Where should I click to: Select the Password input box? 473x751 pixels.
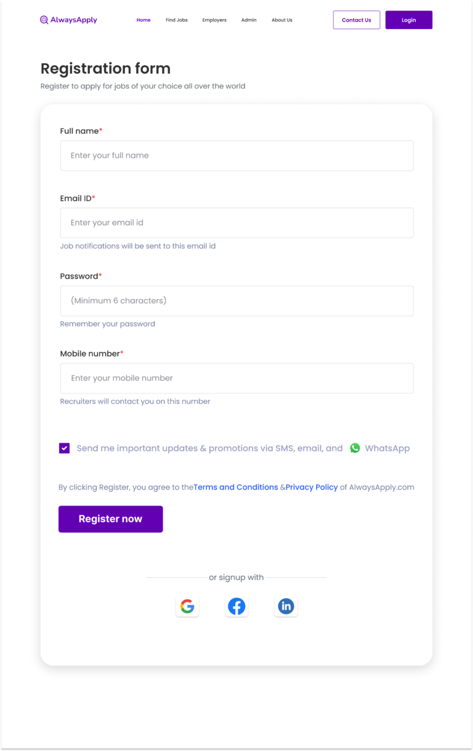(236, 301)
